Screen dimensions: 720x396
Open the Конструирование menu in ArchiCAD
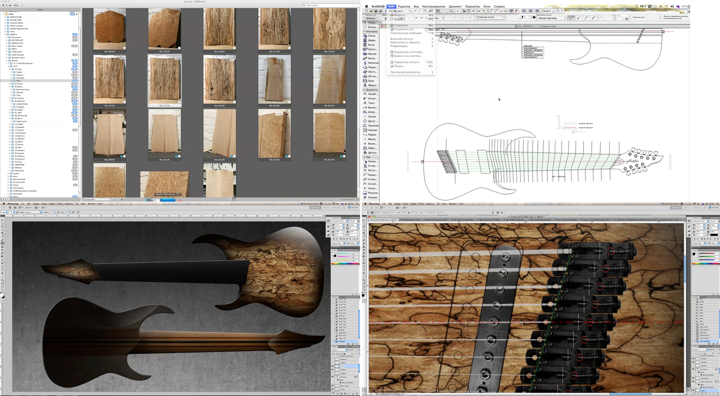click(434, 6)
